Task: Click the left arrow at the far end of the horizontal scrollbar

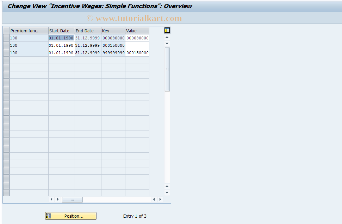Action: pyautogui.click(x=154, y=199)
